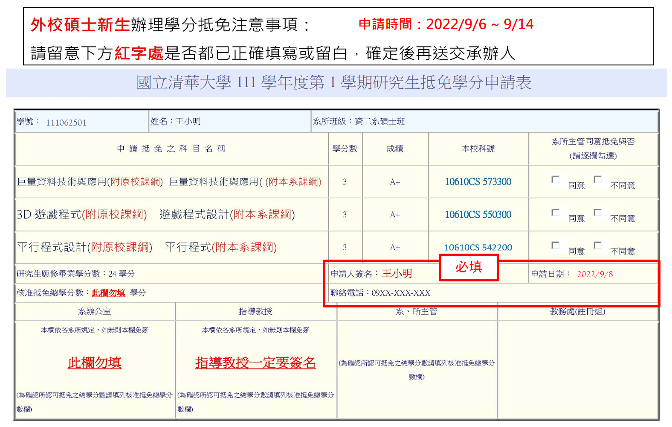The image size is (672, 427).
Task: Check 不同意 for 巨量資料技術與應用 row
Action: click(598, 180)
